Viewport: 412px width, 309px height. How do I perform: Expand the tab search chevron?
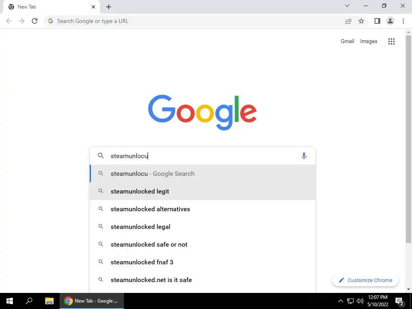point(347,6)
